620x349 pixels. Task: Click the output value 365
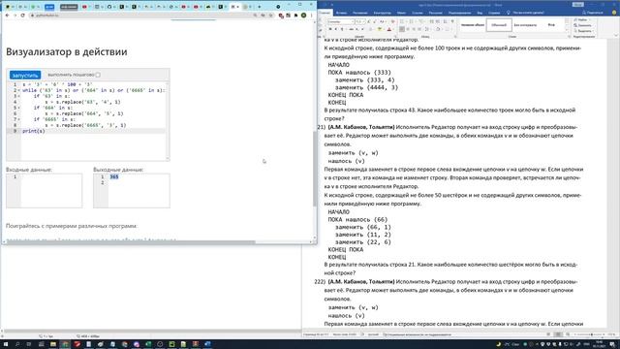tap(114, 176)
